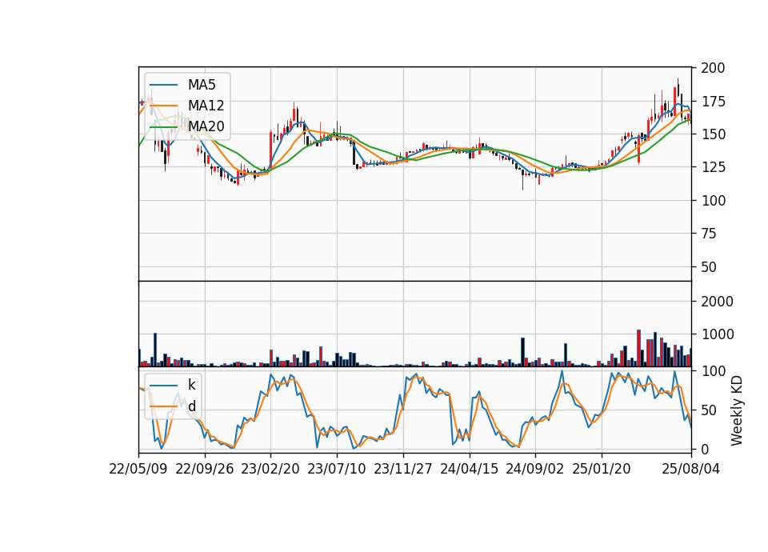
Task: Click the Weekly KD axis label
Action: 737,410
